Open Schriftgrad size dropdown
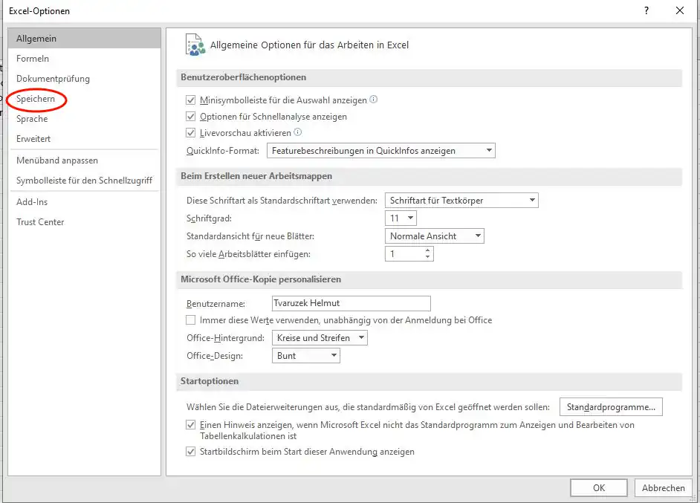Image resolution: width=700 pixels, height=503 pixels. (401, 218)
